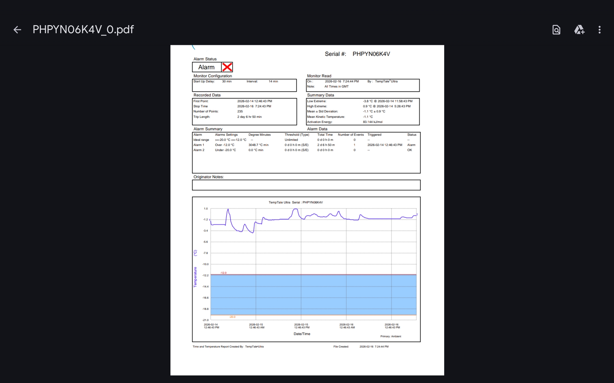The height and width of the screenshot is (383, 614).
Task: Open the find-in-document search icon
Action: (x=556, y=30)
